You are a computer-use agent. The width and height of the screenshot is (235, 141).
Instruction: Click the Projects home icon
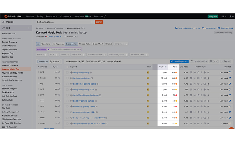3,22
